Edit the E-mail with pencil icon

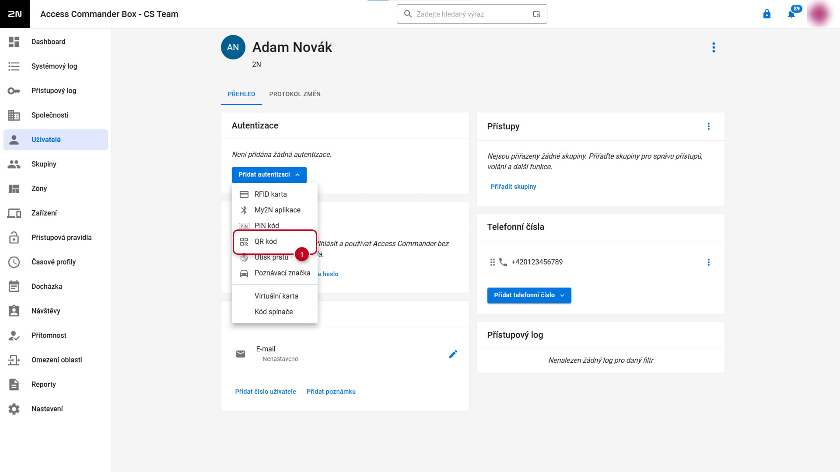[x=453, y=354]
